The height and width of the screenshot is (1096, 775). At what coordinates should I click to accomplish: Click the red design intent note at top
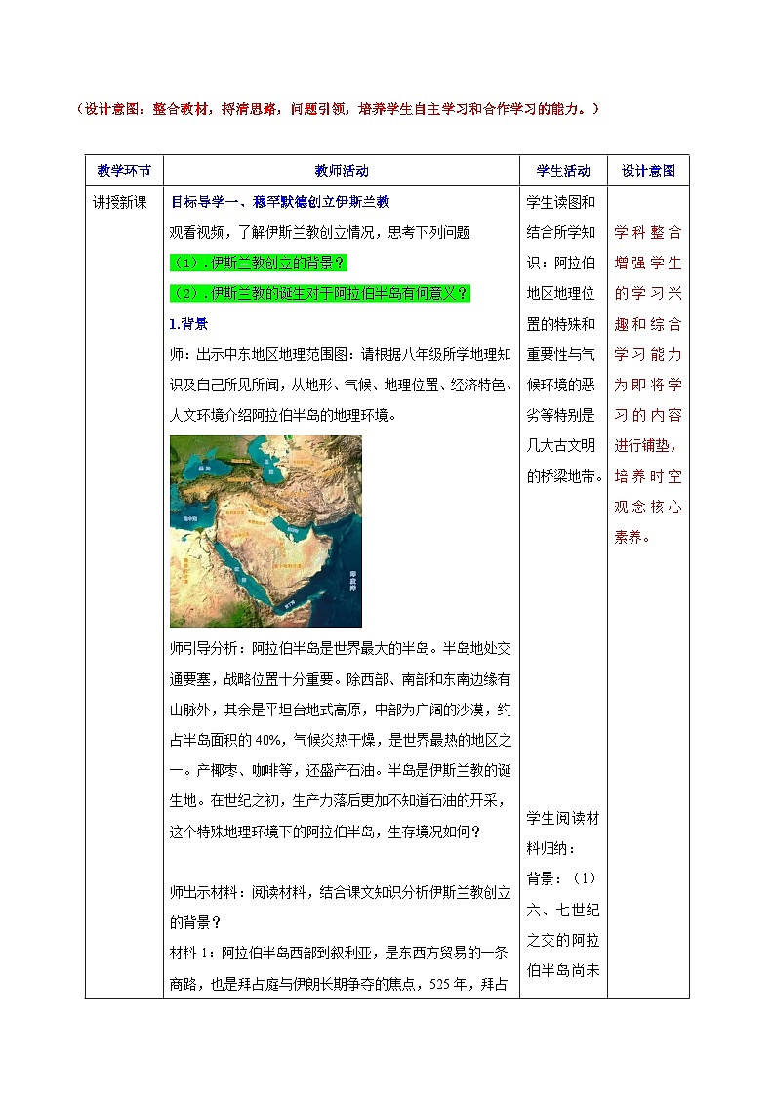click(x=337, y=109)
